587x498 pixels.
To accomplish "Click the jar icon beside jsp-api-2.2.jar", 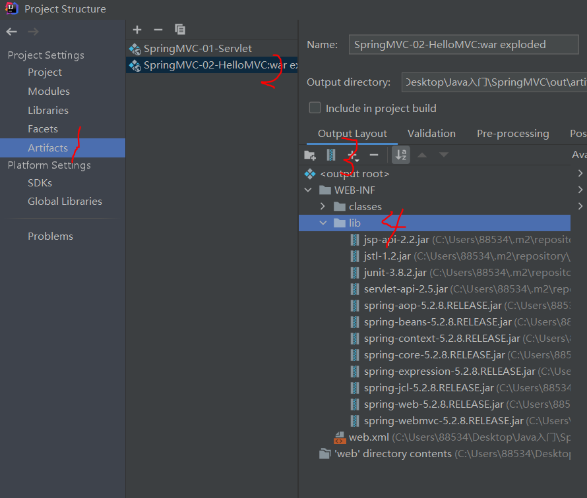I will [x=355, y=240].
